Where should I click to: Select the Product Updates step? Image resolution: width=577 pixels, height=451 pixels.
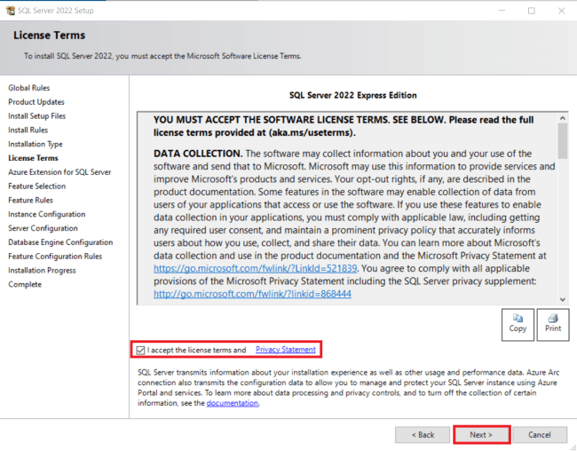pyautogui.click(x=36, y=102)
